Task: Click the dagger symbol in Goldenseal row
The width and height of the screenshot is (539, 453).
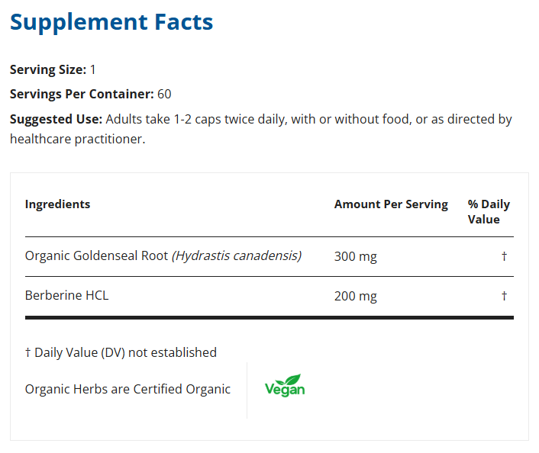Action: click(504, 257)
